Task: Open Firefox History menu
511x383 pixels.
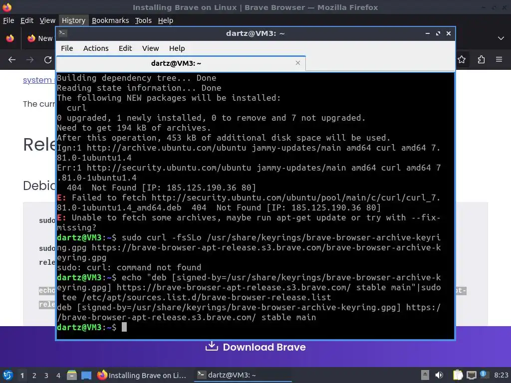Action: click(74, 20)
